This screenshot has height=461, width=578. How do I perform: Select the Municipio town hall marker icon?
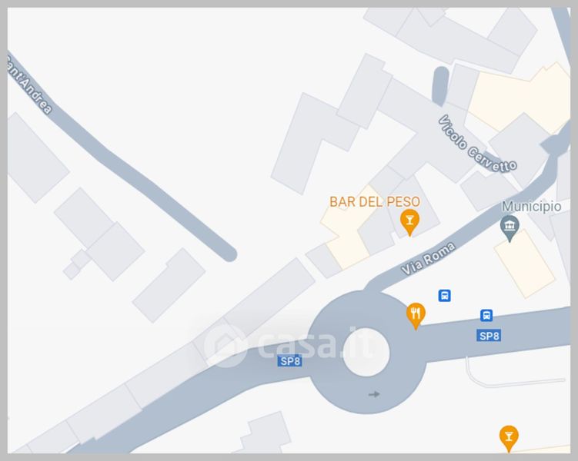(x=510, y=227)
